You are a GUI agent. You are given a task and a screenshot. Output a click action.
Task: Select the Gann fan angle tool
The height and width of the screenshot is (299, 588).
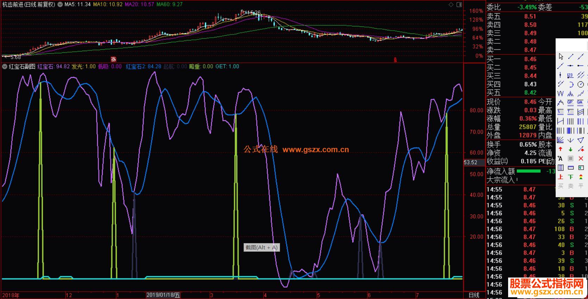(x=561, y=140)
